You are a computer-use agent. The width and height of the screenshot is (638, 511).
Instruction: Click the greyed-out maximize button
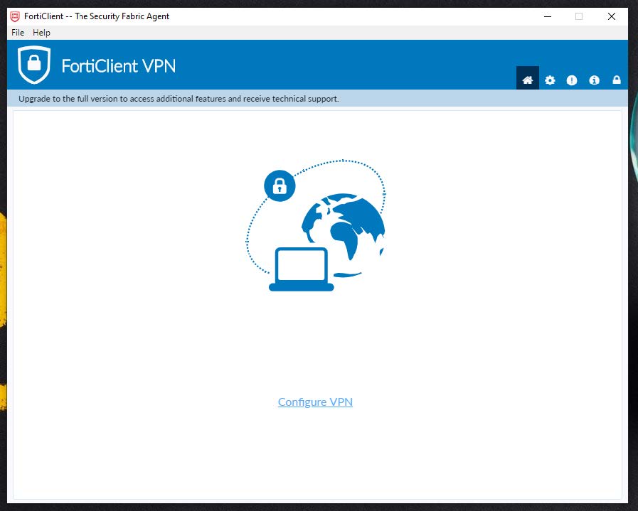point(579,16)
